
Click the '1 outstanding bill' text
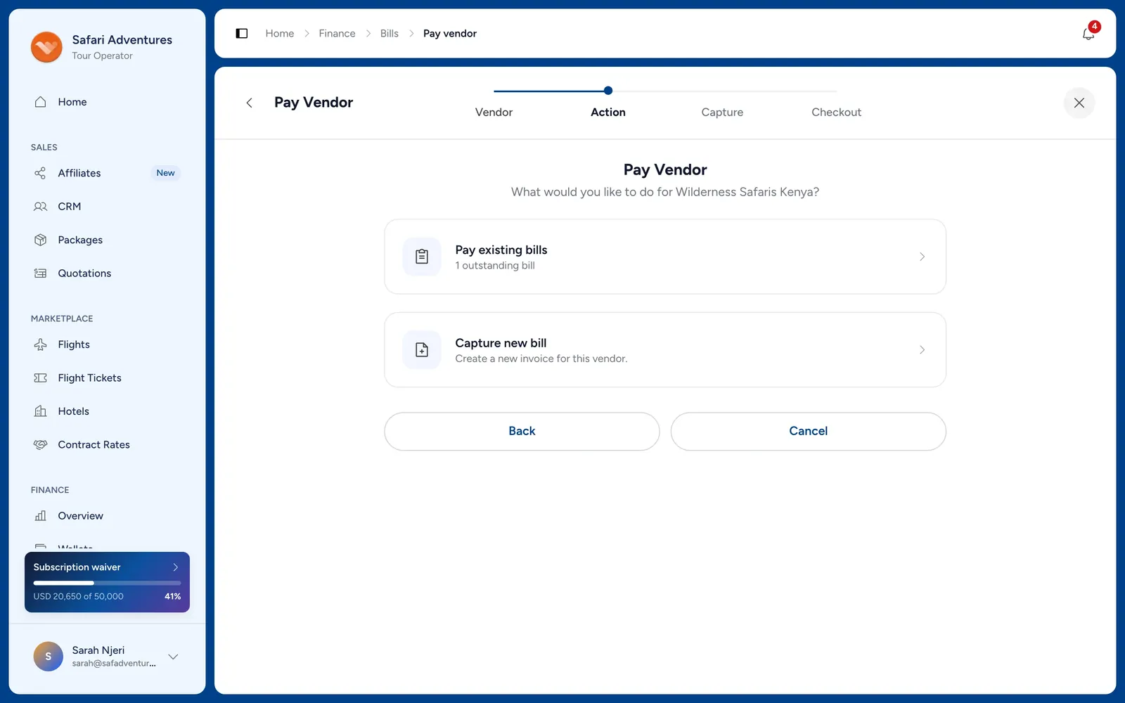click(x=495, y=266)
